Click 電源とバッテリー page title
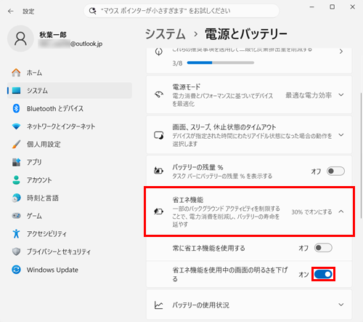This screenshot has width=363, height=322. [x=246, y=34]
